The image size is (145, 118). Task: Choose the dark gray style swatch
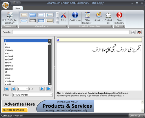click(32, 21)
